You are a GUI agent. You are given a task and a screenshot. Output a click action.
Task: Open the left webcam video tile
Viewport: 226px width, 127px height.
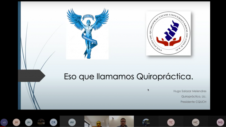coord(97,122)
